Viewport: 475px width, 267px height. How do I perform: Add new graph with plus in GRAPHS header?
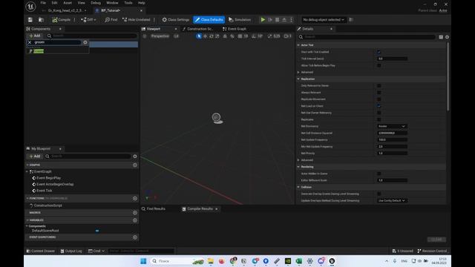pyautogui.click(x=135, y=165)
